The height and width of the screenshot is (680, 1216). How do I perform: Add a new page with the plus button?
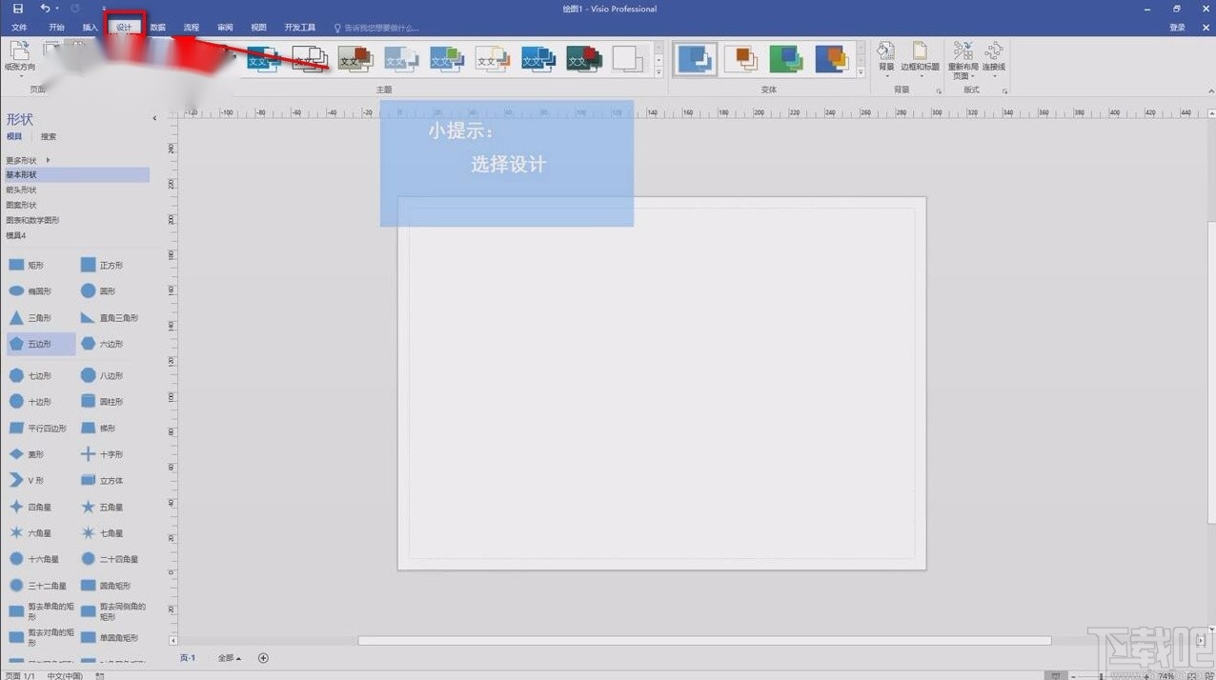pos(263,657)
